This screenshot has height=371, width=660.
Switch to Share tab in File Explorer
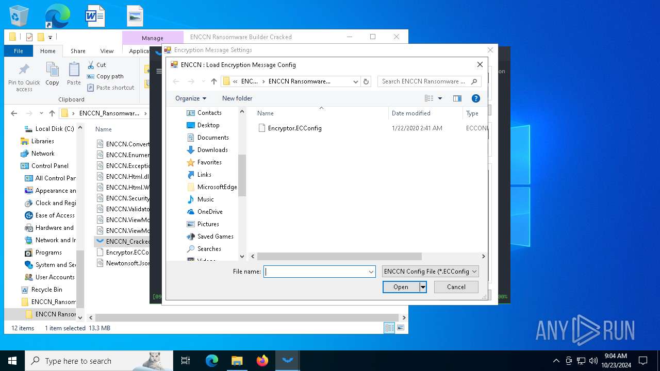pyautogui.click(x=78, y=51)
